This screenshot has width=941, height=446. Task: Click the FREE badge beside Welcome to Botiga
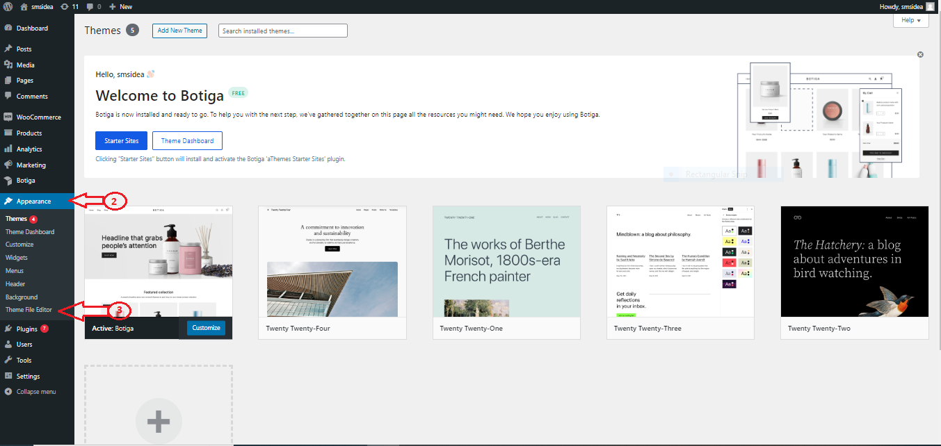click(x=238, y=92)
